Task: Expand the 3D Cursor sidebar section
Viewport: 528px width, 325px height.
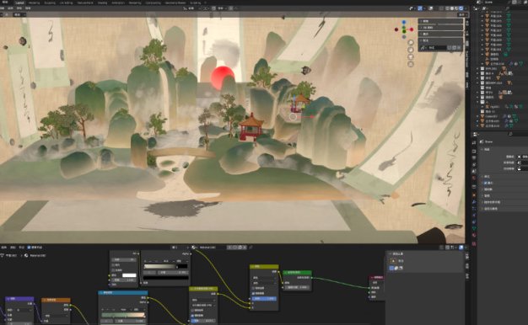Action: tap(440, 28)
